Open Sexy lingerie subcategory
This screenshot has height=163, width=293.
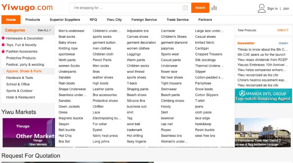pos(136,141)
